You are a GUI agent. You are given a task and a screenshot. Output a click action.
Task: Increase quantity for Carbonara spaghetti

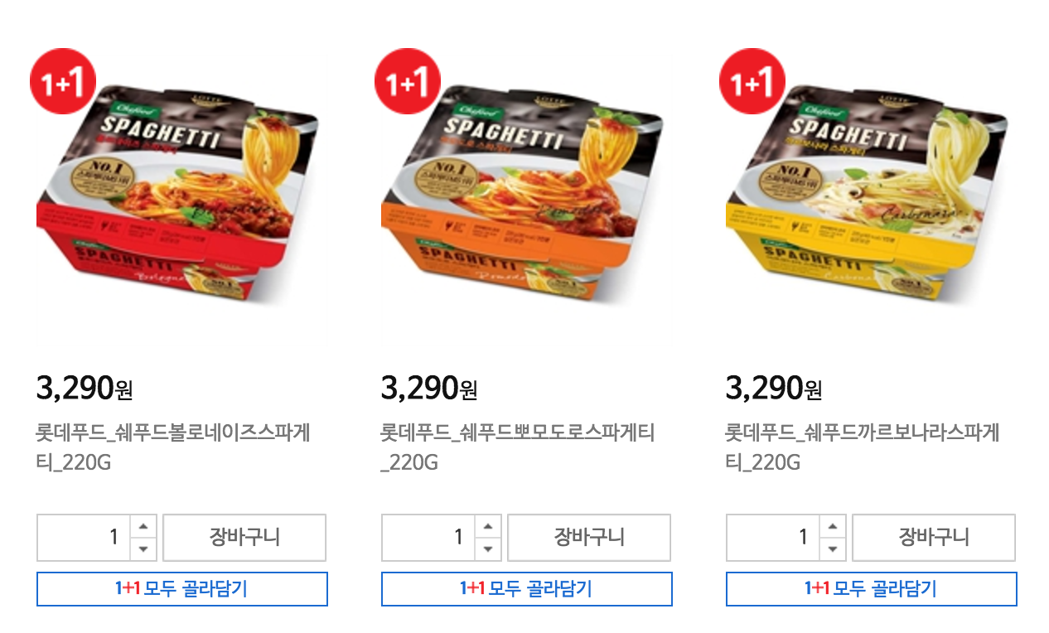pos(834,526)
